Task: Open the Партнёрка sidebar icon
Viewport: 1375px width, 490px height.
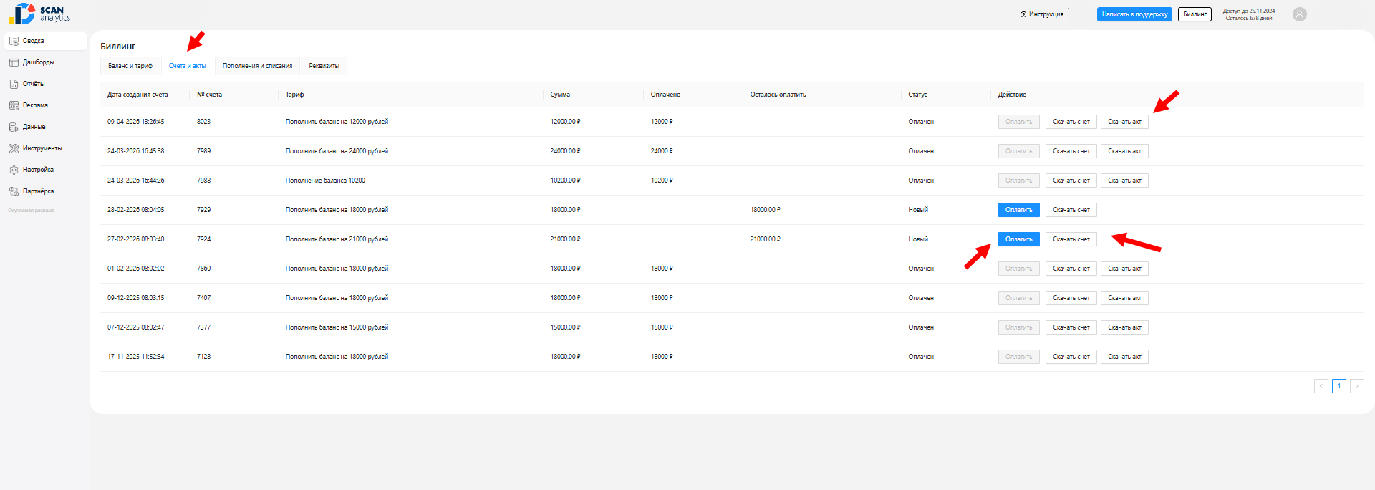Action: point(14,191)
